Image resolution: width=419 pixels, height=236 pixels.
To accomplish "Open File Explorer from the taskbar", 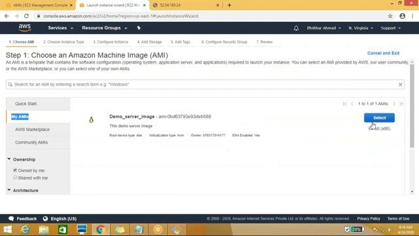I will pyautogui.click(x=44, y=229).
